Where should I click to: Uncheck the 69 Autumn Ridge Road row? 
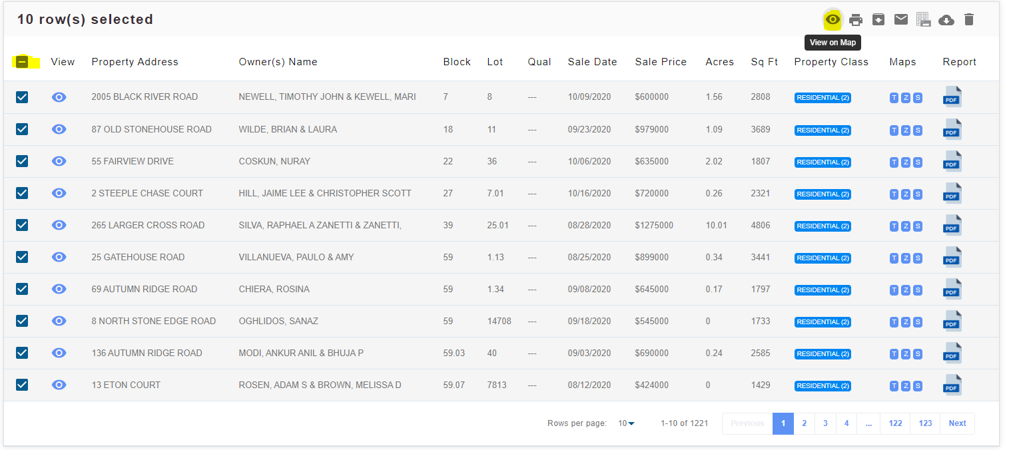point(22,289)
